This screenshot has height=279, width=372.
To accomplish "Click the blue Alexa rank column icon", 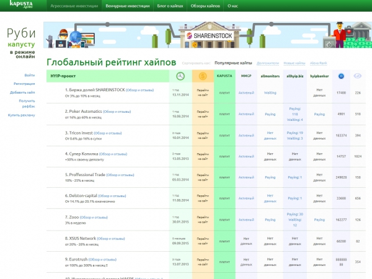I will click(x=341, y=76).
